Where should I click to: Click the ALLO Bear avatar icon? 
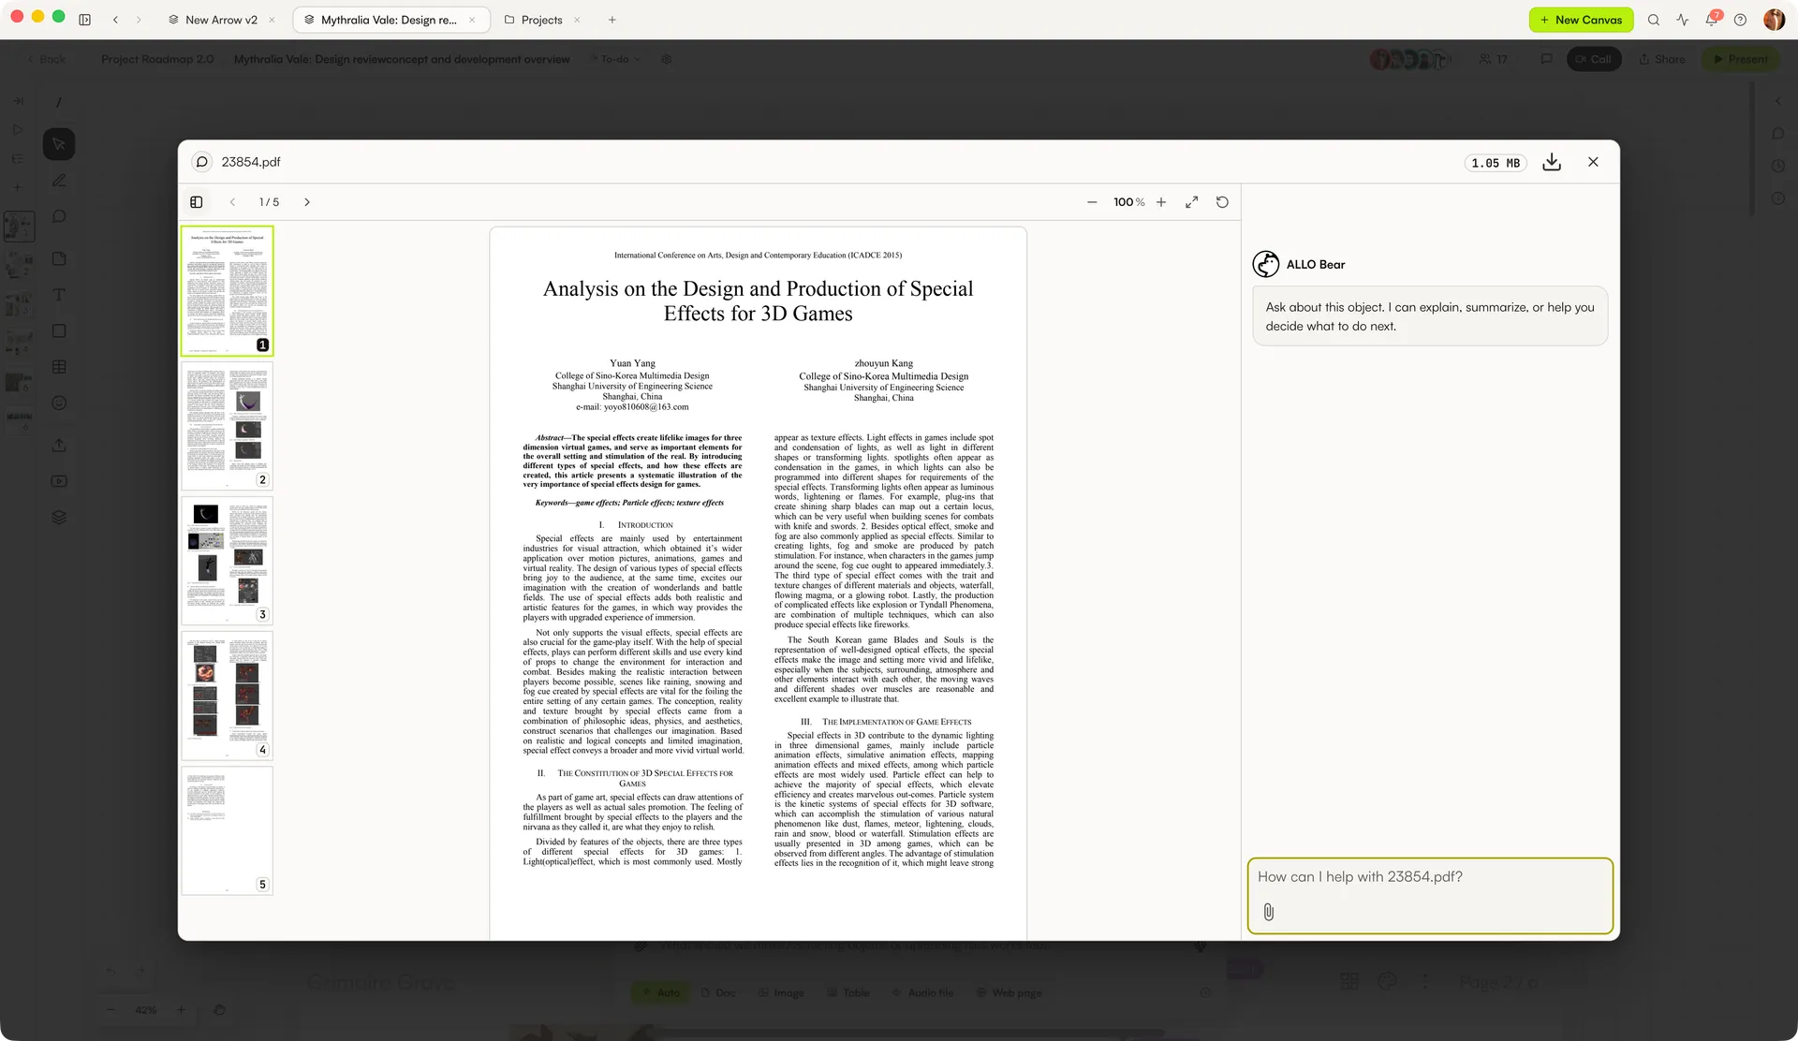coord(1266,264)
